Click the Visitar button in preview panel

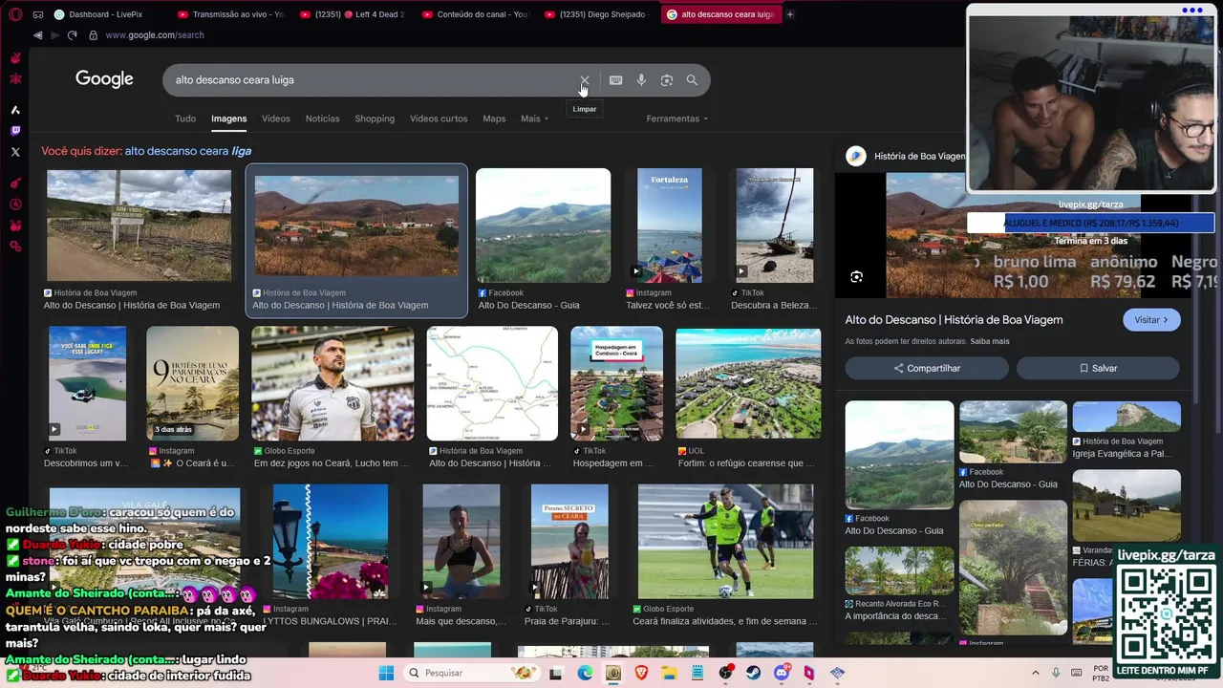point(1151,320)
